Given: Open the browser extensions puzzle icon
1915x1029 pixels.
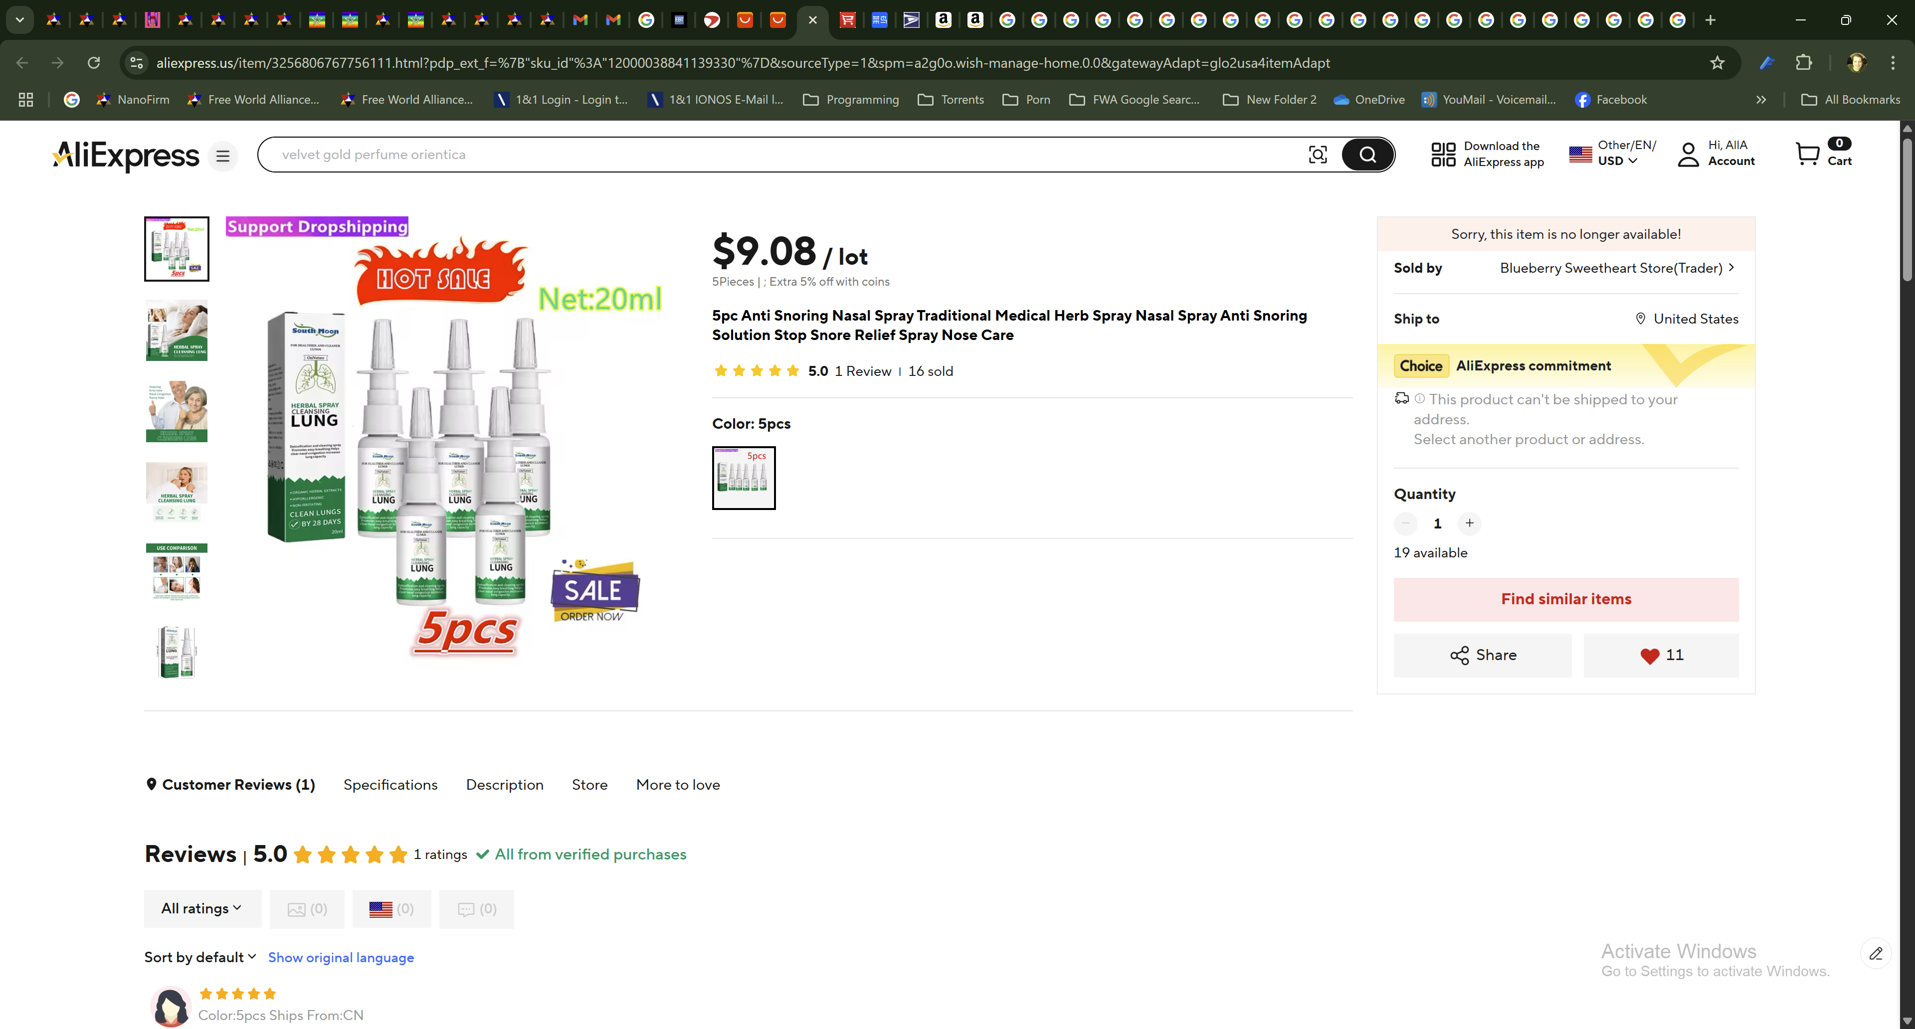Looking at the screenshot, I should pyautogui.click(x=1803, y=63).
